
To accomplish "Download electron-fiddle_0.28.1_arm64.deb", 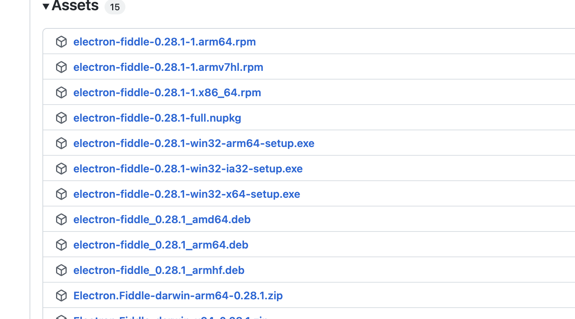I will coord(161,244).
